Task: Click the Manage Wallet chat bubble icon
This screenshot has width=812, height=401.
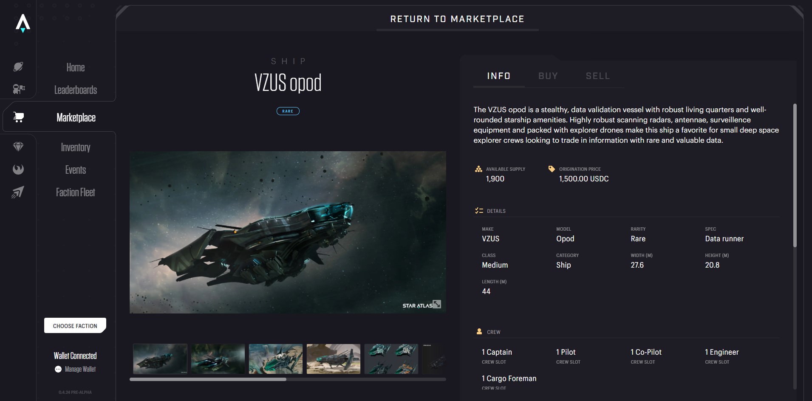Action: click(58, 369)
